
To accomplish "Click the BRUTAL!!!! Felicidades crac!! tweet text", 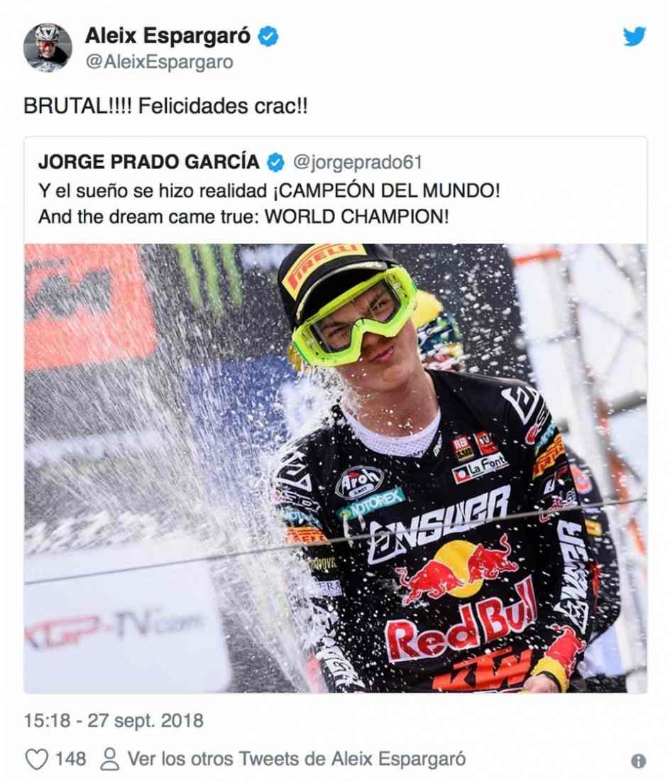I will (x=166, y=106).
